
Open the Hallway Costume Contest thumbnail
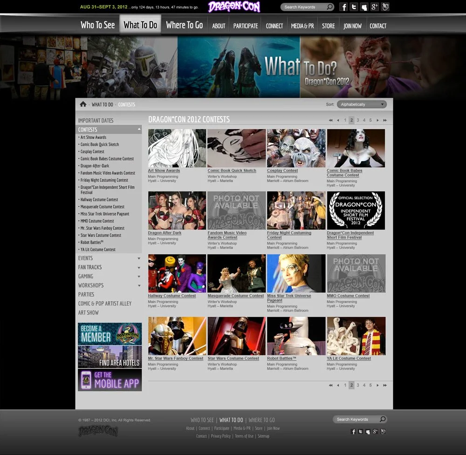coord(177,273)
